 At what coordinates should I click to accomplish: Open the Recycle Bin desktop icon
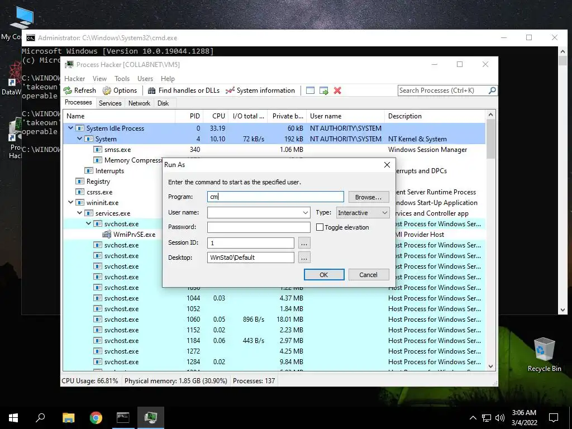[544, 355]
